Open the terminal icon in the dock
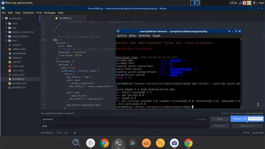Viewport: 265px width, 149px height. point(118,143)
